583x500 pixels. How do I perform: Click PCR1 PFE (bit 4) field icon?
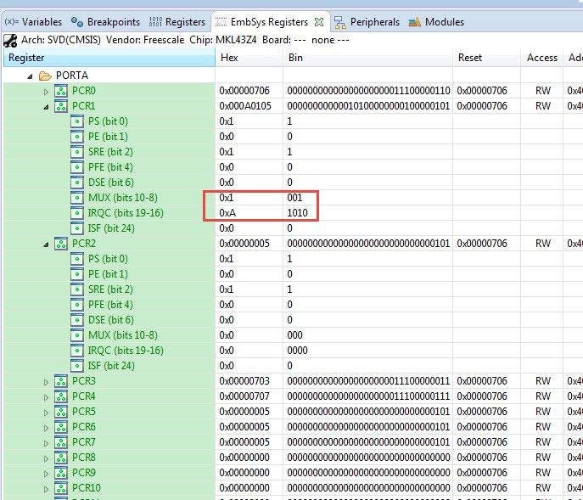77,167
